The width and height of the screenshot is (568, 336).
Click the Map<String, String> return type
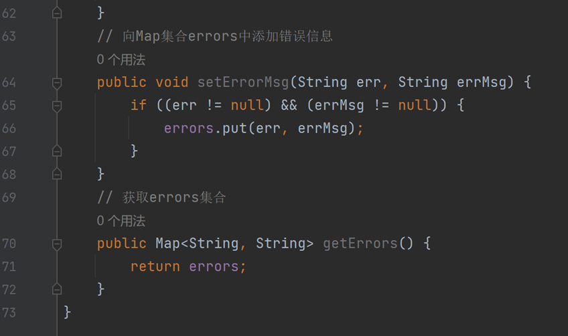pos(234,244)
